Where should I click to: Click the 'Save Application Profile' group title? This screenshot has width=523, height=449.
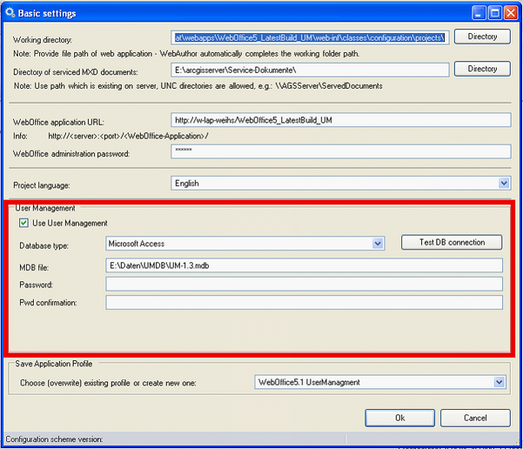(x=54, y=364)
